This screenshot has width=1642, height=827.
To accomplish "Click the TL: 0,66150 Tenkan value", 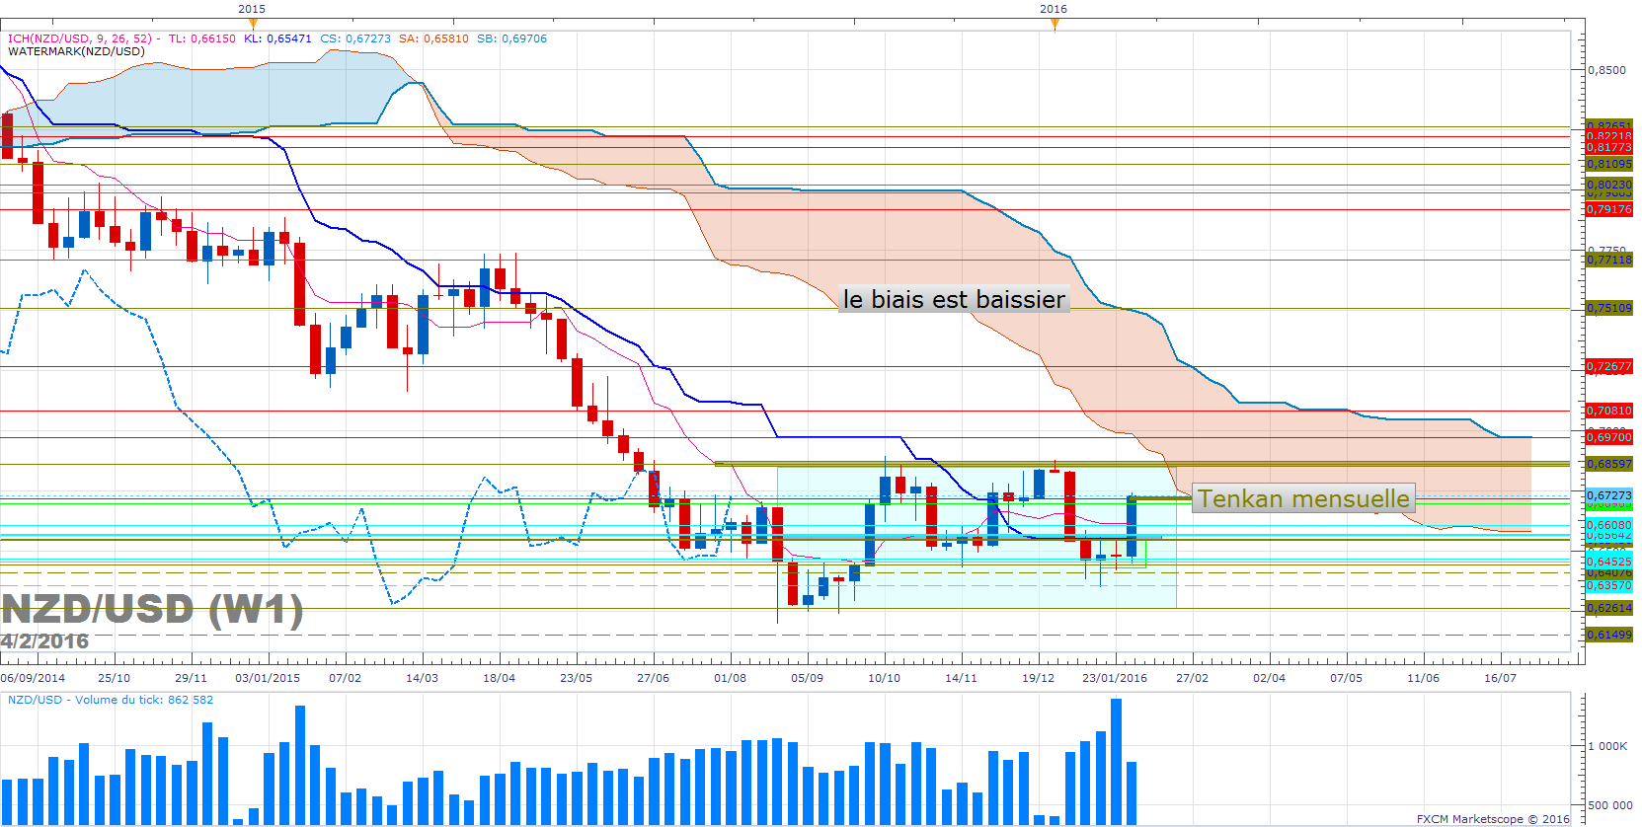I will pyautogui.click(x=202, y=38).
